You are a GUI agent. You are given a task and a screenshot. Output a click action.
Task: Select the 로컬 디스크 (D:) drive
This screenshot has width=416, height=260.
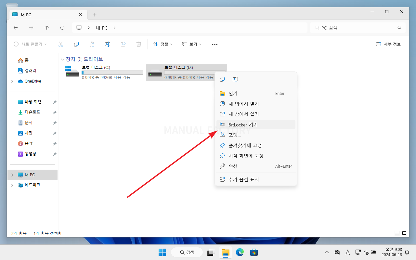187,73
